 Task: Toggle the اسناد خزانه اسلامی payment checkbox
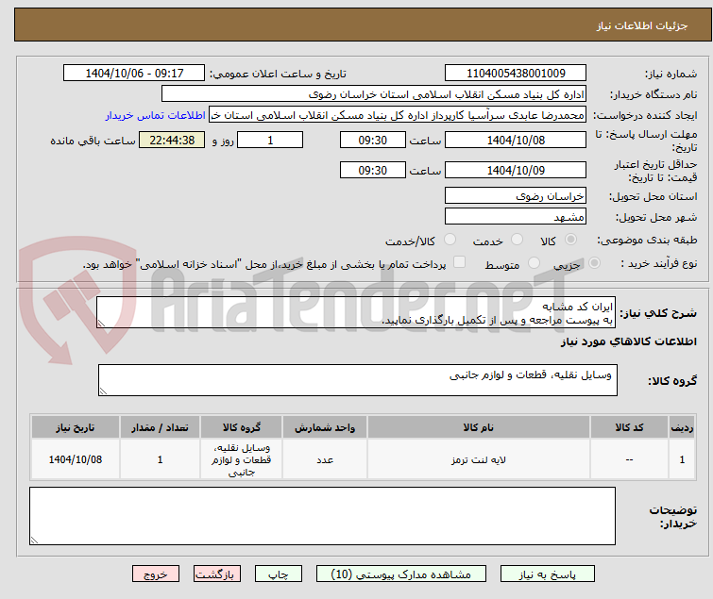point(459,262)
